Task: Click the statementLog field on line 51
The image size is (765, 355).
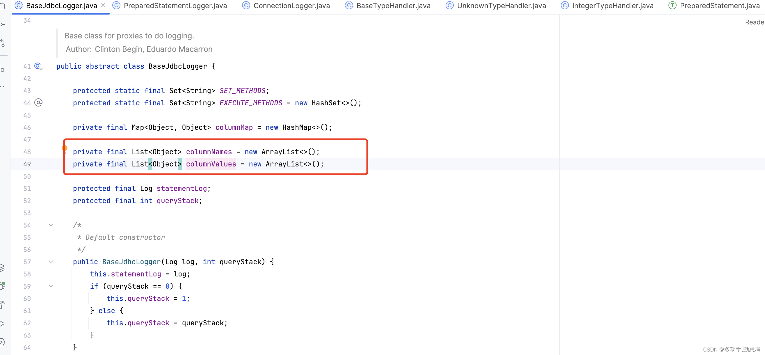Action: [182, 188]
